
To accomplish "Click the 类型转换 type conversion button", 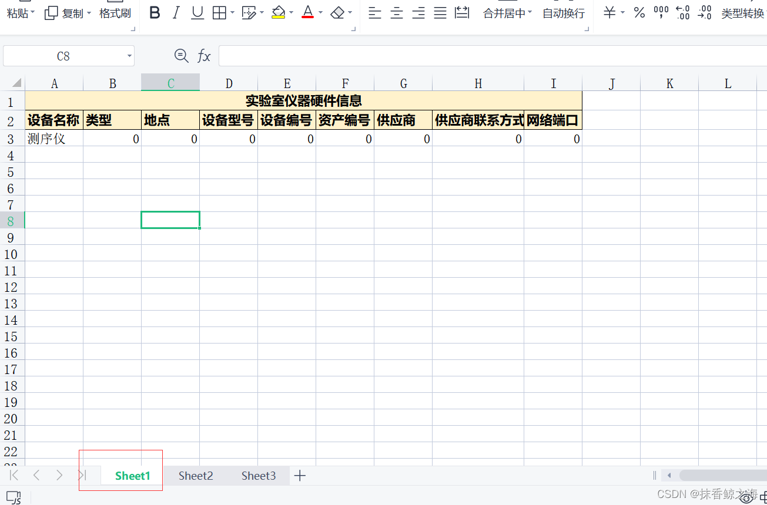I will point(742,13).
